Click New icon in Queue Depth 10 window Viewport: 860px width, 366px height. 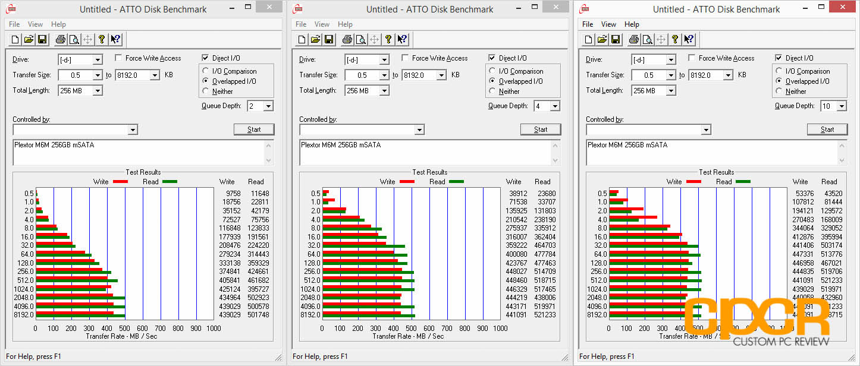point(589,40)
